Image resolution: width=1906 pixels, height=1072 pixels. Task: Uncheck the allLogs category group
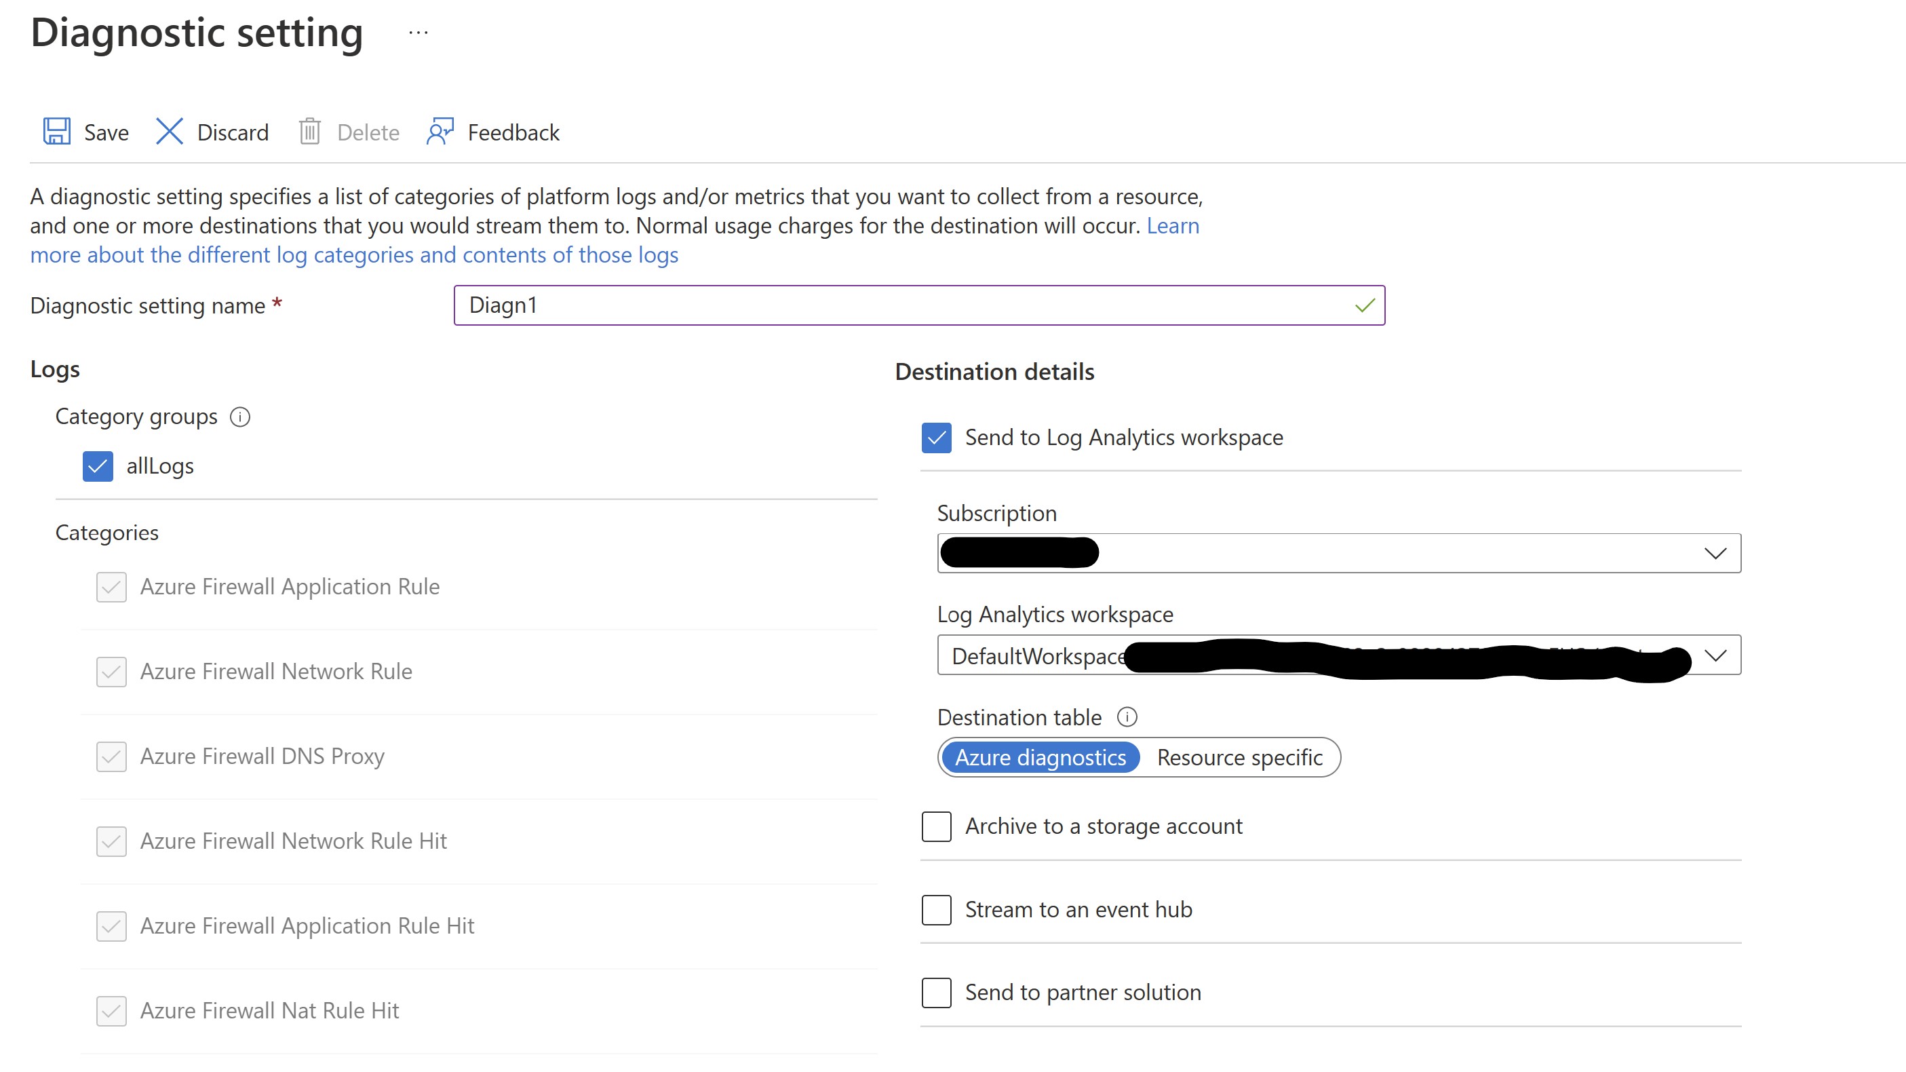(98, 466)
